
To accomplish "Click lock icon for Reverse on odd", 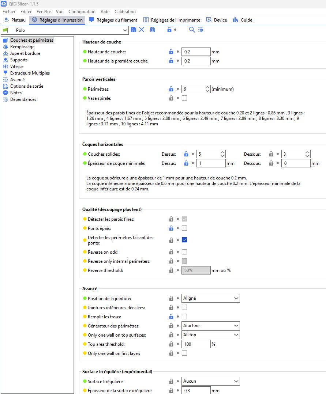I will pos(171,252).
